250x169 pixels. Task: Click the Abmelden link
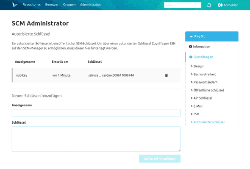(231, 5)
